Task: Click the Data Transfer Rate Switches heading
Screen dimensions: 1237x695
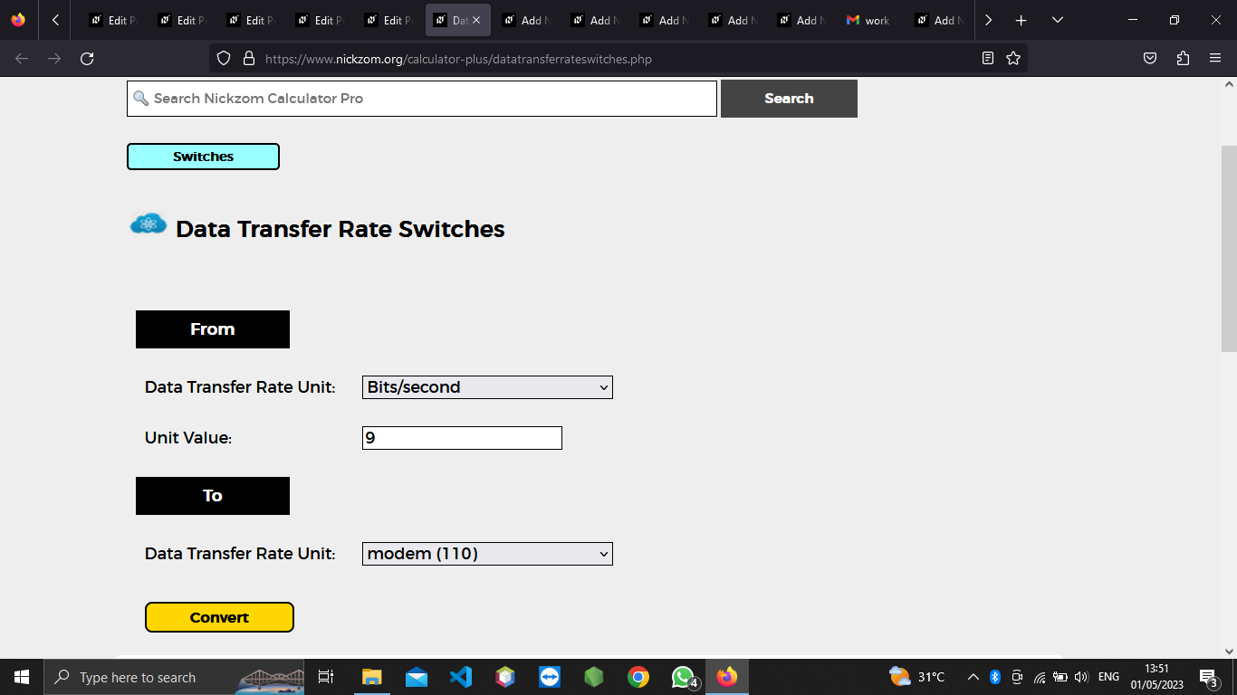Action: coord(340,229)
